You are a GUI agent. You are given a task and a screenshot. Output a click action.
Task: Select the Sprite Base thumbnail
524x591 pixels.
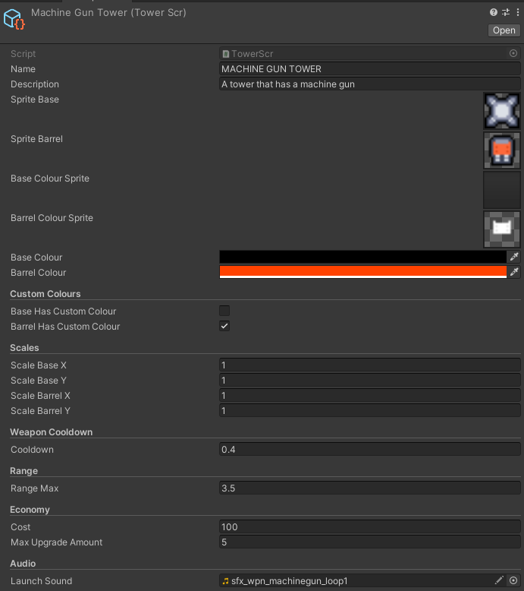click(x=502, y=111)
